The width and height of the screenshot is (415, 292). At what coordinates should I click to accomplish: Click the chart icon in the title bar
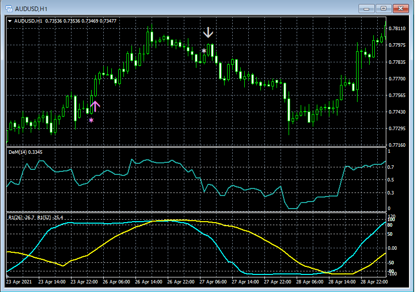pos(9,9)
